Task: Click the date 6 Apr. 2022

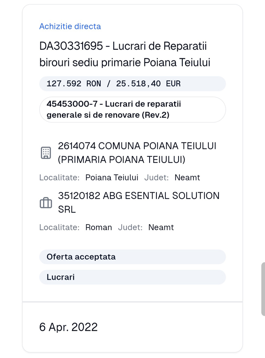Action: coord(69,327)
